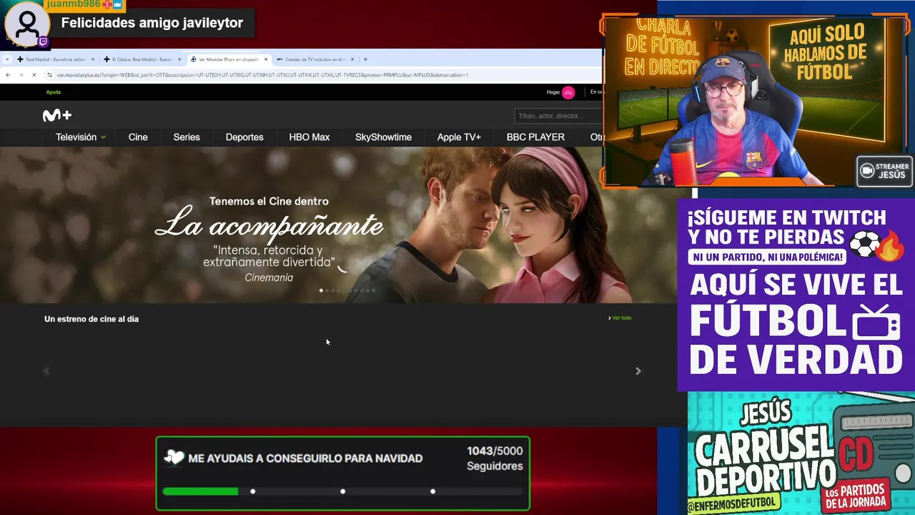Open the SkyShowtime section
This screenshot has height=515, width=915.
[x=383, y=137]
